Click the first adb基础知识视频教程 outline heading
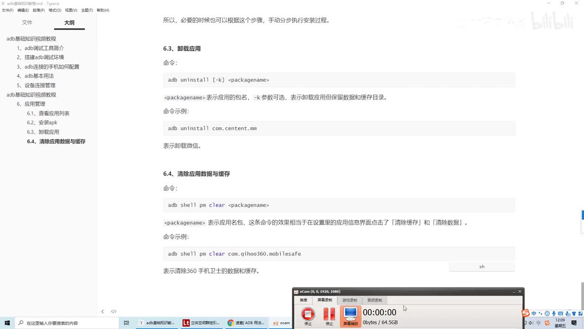This screenshot has width=584, height=329. coord(31,39)
